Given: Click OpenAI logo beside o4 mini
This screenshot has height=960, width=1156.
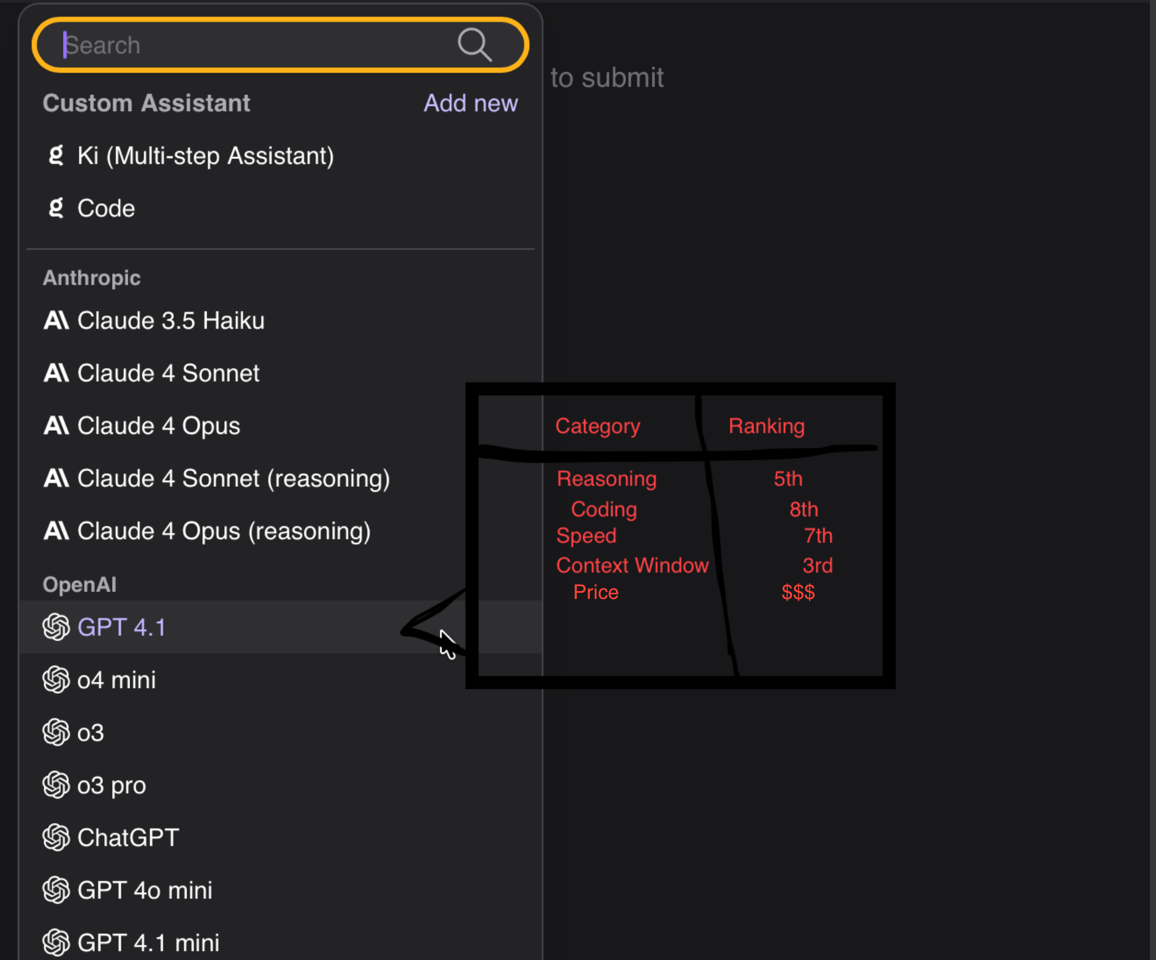Looking at the screenshot, I should point(56,680).
